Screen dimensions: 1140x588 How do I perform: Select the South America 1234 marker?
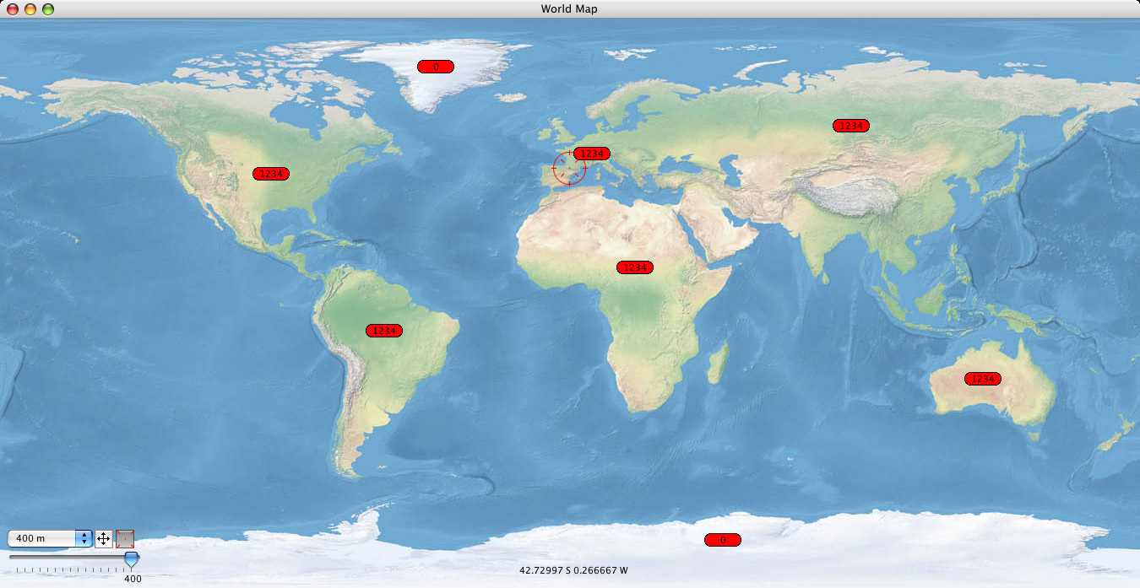click(384, 331)
